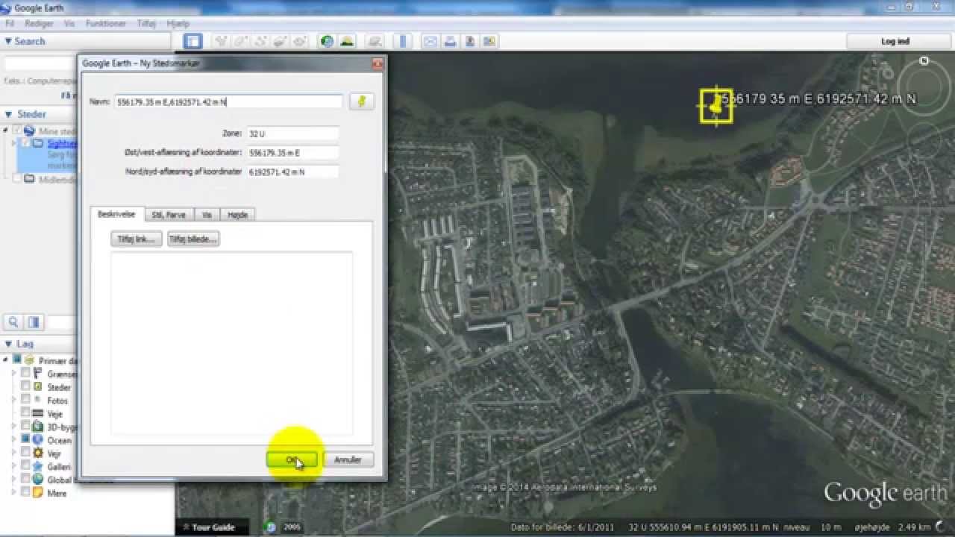Open the planet switcher toolbar icon
The image size is (955, 537).
[375, 41]
